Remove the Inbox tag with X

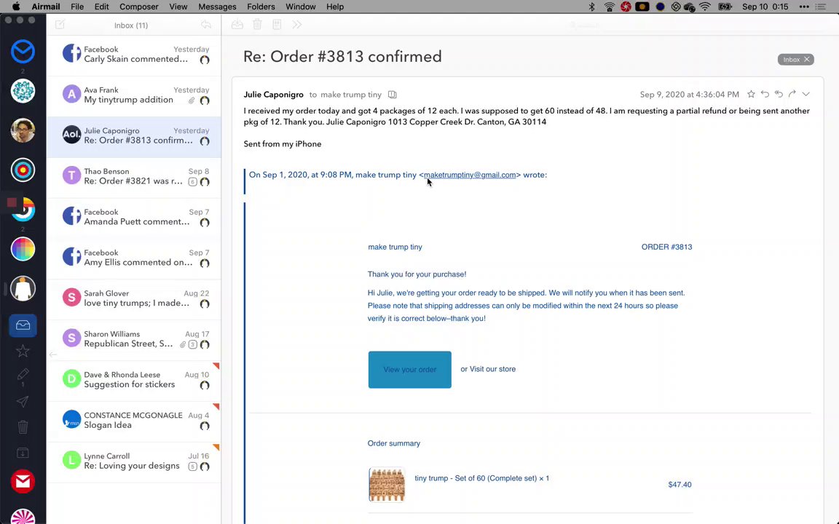tap(807, 60)
